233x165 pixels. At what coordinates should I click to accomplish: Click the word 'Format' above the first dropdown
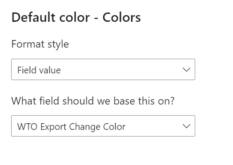click(x=28, y=44)
